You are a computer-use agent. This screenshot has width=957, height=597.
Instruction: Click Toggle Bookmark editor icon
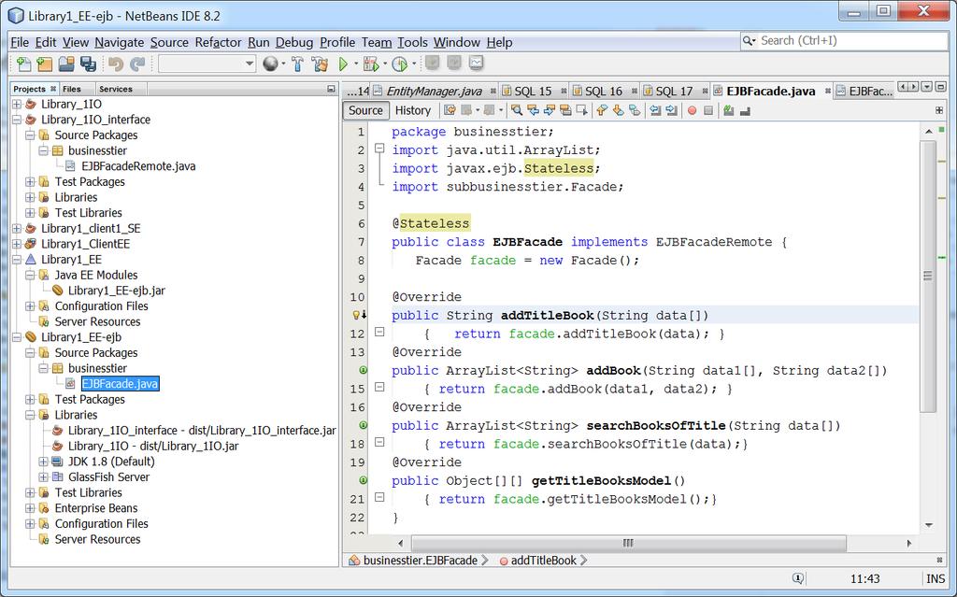635,110
